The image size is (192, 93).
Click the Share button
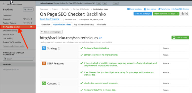coord(28,10)
